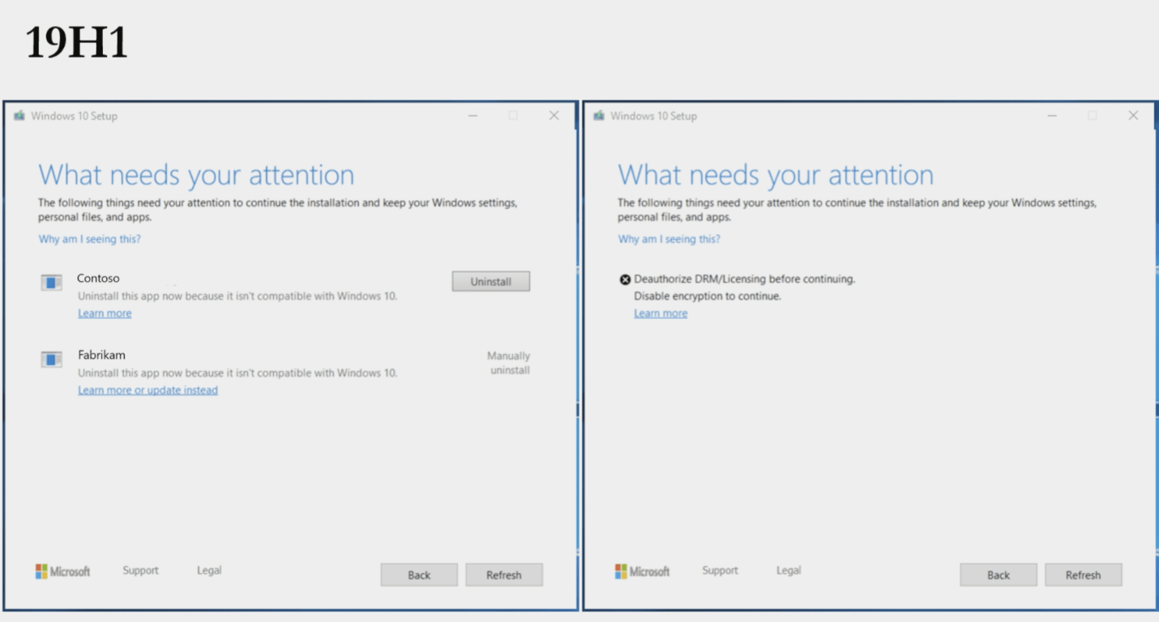Click Windows Setup title icon in left window

[x=19, y=116]
